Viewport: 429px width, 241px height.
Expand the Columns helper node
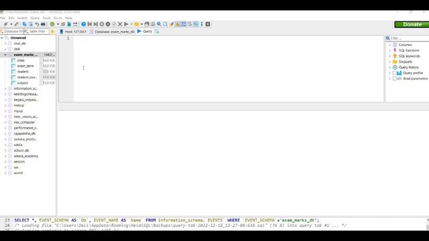click(390, 45)
